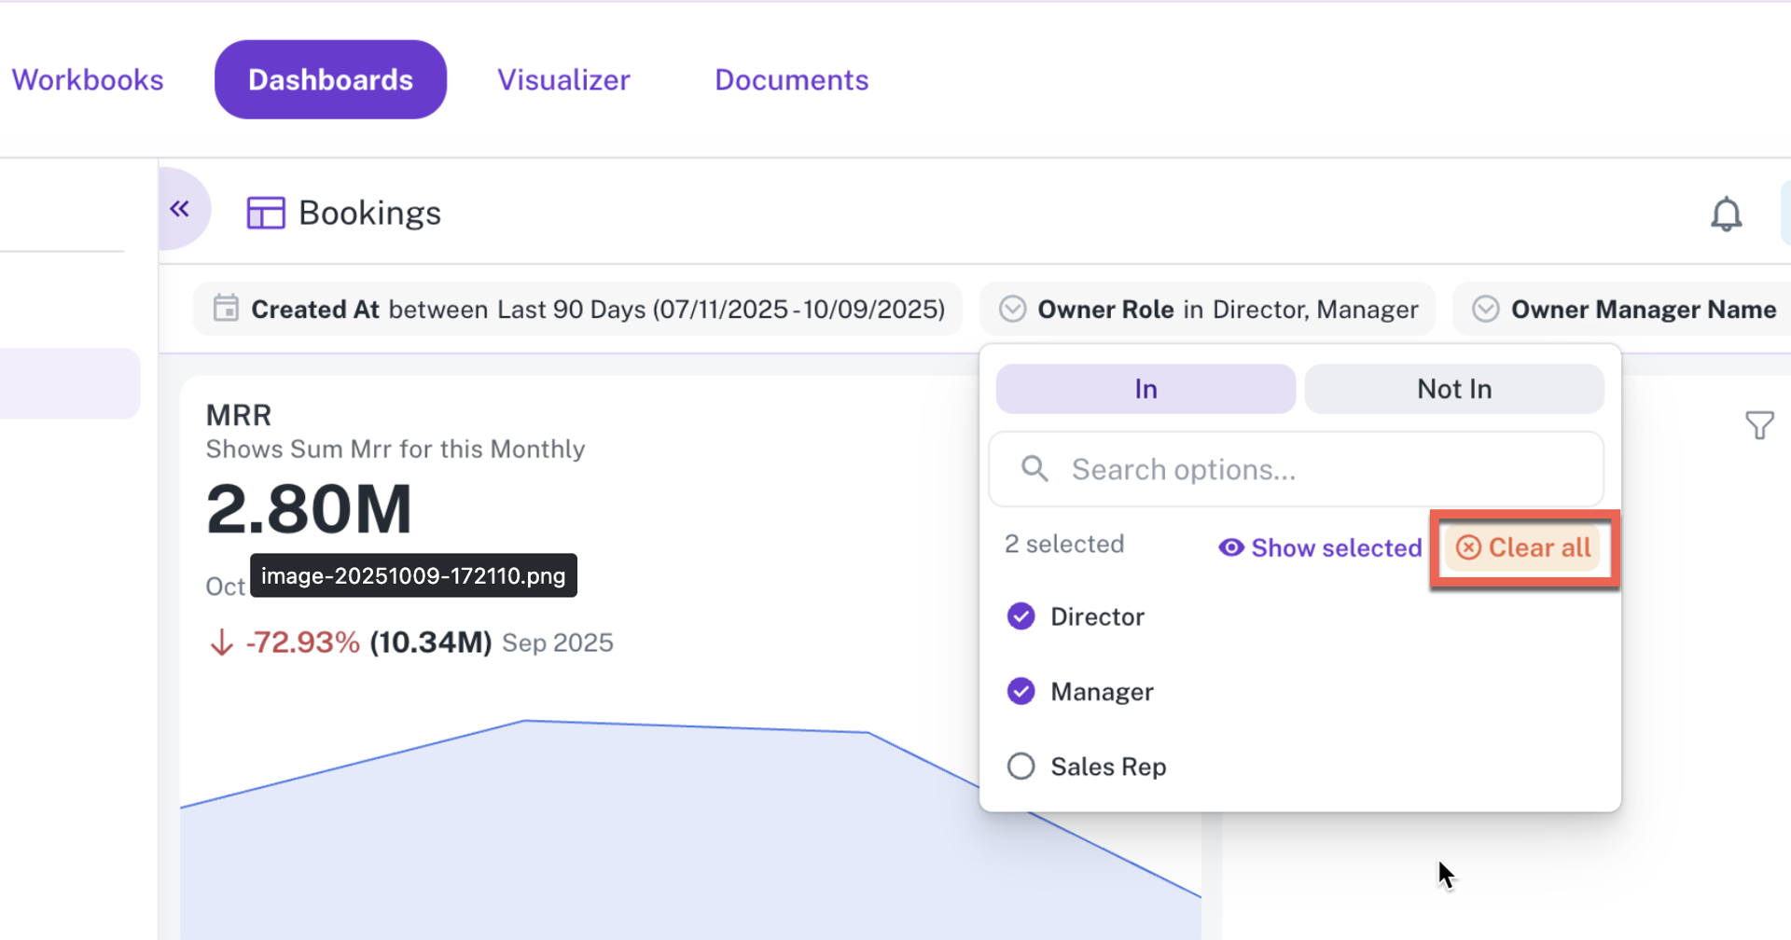The height and width of the screenshot is (940, 1791).
Task: Switch to the Workbooks tab
Action: pyautogui.click(x=88, y=80)
